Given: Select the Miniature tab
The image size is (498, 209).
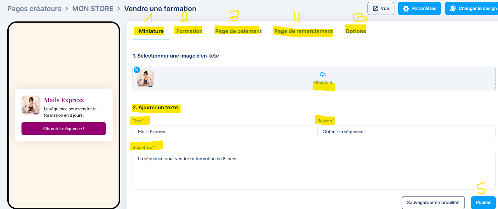Looking at the screenshot, I should point(151,31).
